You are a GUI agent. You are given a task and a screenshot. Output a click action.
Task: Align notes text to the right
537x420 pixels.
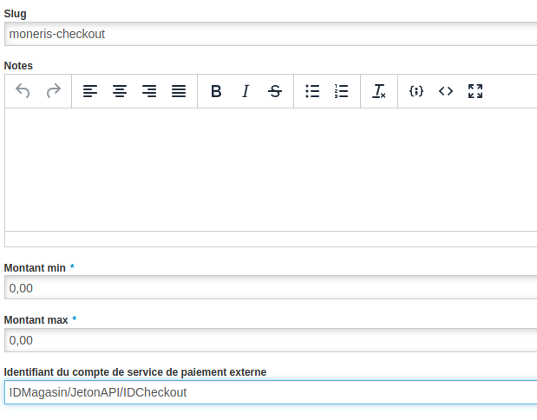point(149,91)
